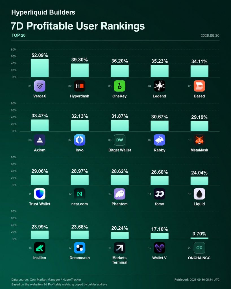Click the 3.70% ONCHAINCC bar
This screenshot has height=289, width=231.
point(199,238)
